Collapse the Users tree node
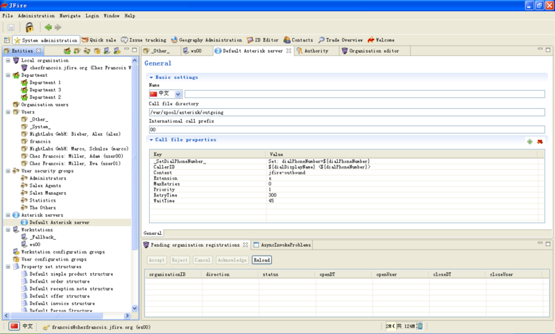This screenshot has height=334, width=555. [x=8, y=112]
